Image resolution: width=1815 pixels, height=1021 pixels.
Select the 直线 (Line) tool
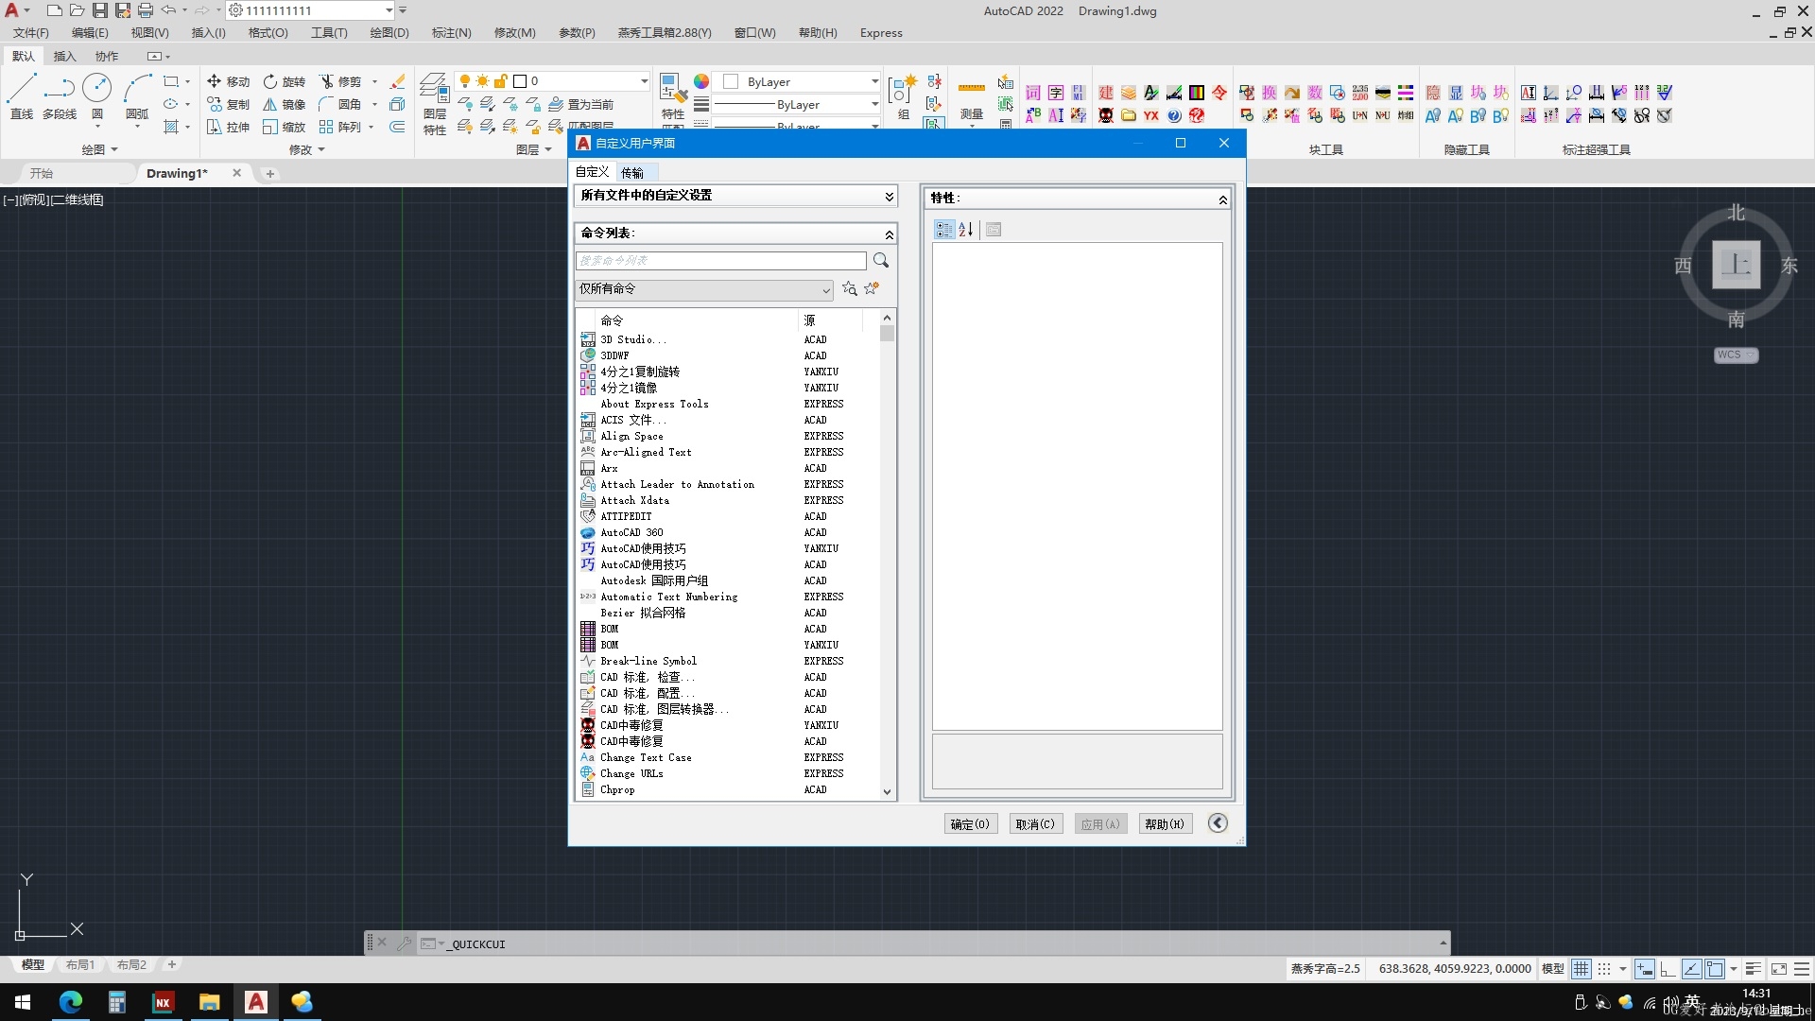click(x=22, y=96)
